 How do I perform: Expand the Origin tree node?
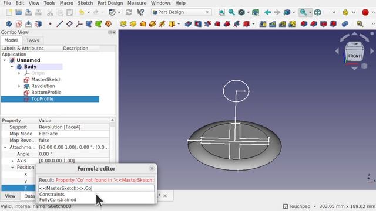19,73
